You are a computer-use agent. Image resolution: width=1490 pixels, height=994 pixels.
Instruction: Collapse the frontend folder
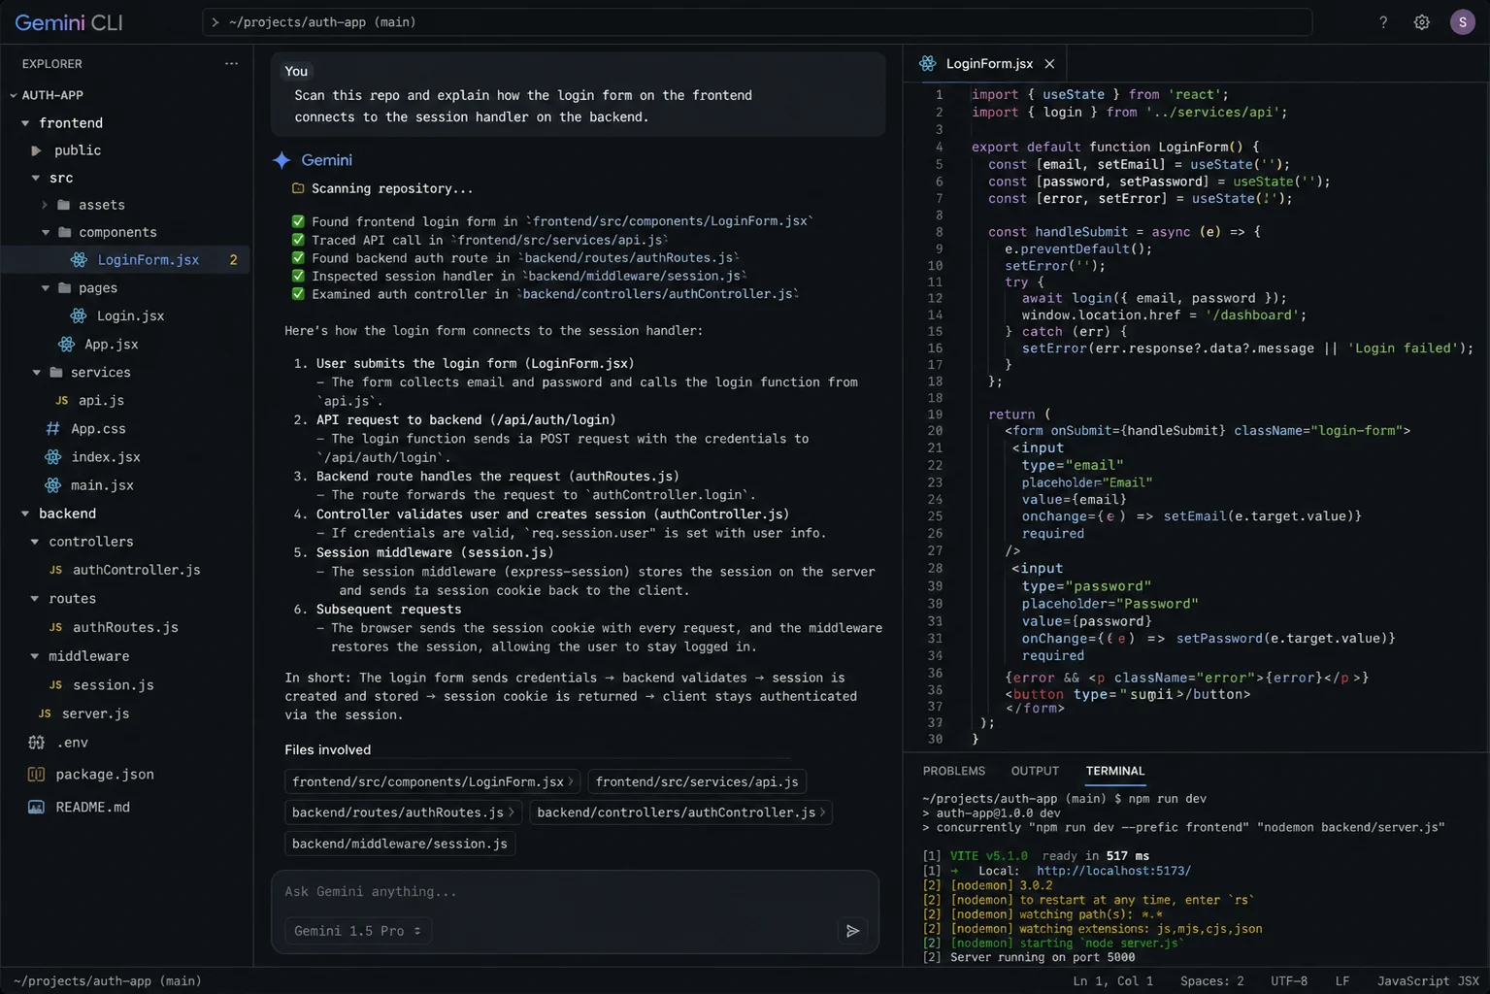[x=25, y=123]
